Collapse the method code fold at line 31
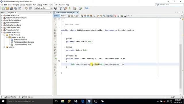Viewport: 184px width, 104px height. point(59,61)
